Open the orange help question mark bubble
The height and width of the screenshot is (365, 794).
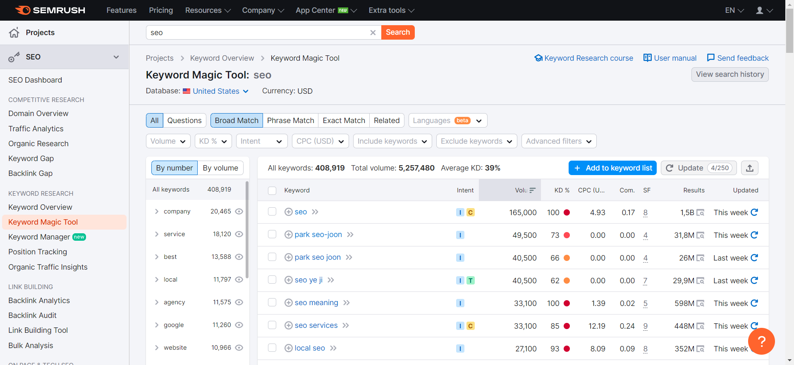tap(761, 341)
